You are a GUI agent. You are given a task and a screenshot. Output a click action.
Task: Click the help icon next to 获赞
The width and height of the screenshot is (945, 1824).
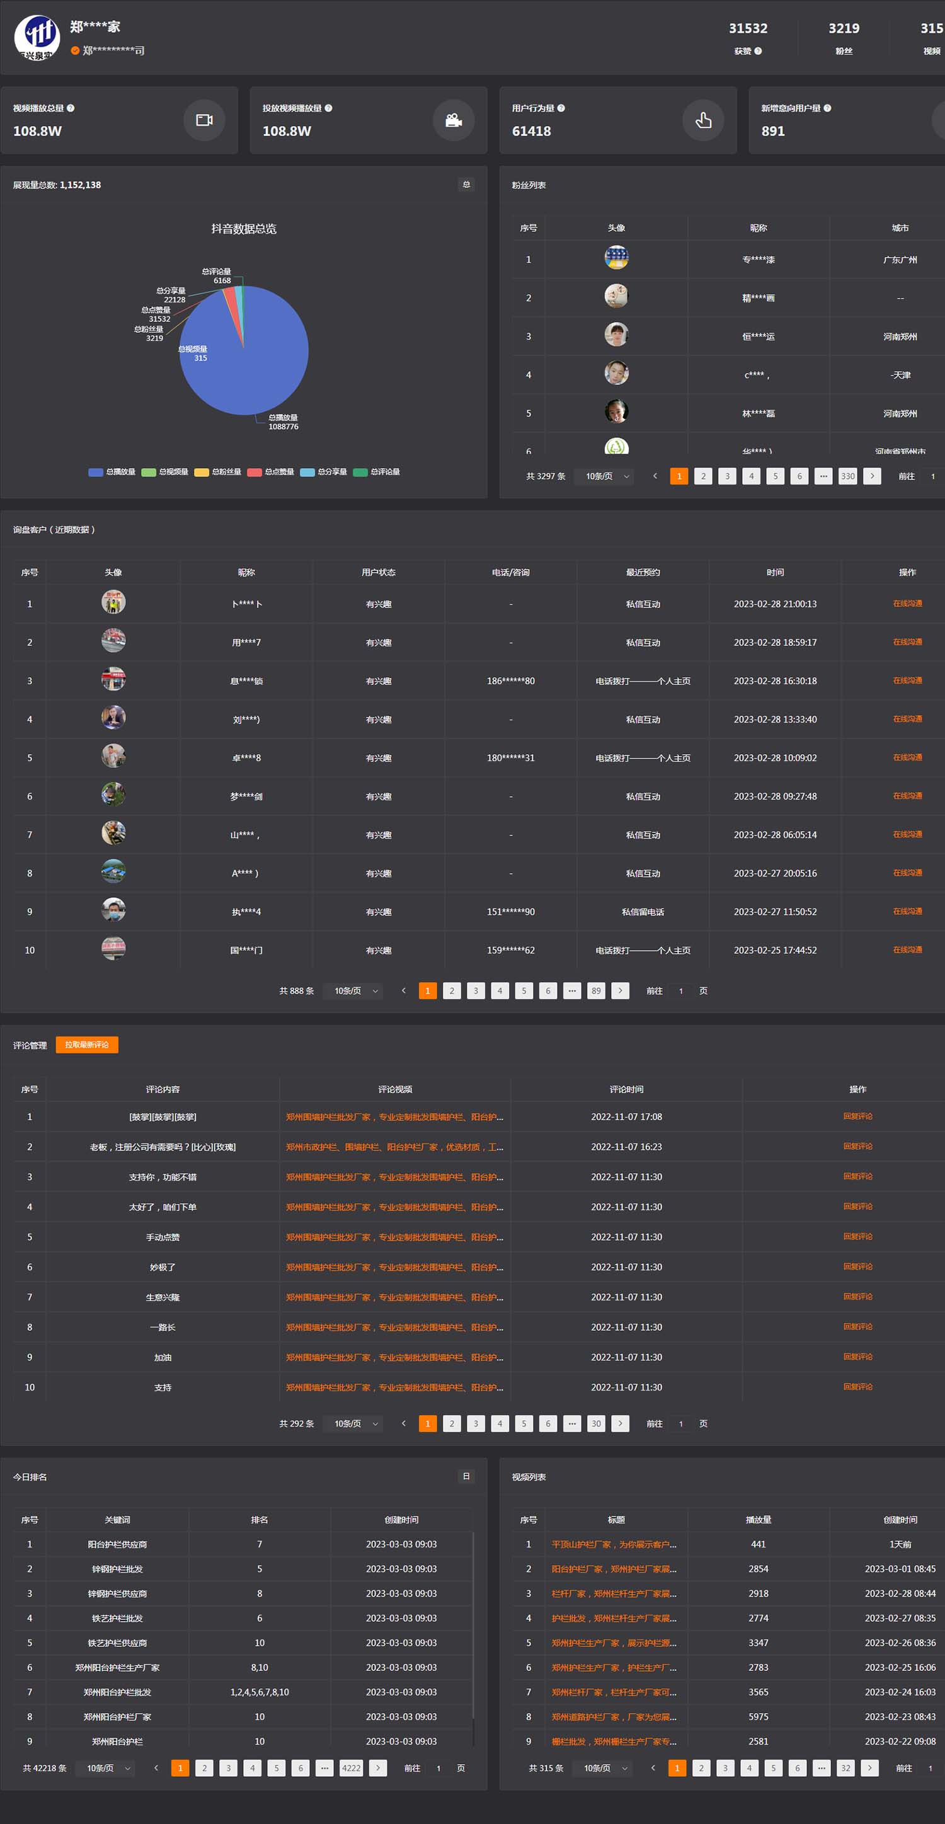(758, 51)
